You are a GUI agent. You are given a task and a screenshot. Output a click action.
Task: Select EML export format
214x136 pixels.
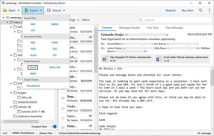(x=33, y=24)
